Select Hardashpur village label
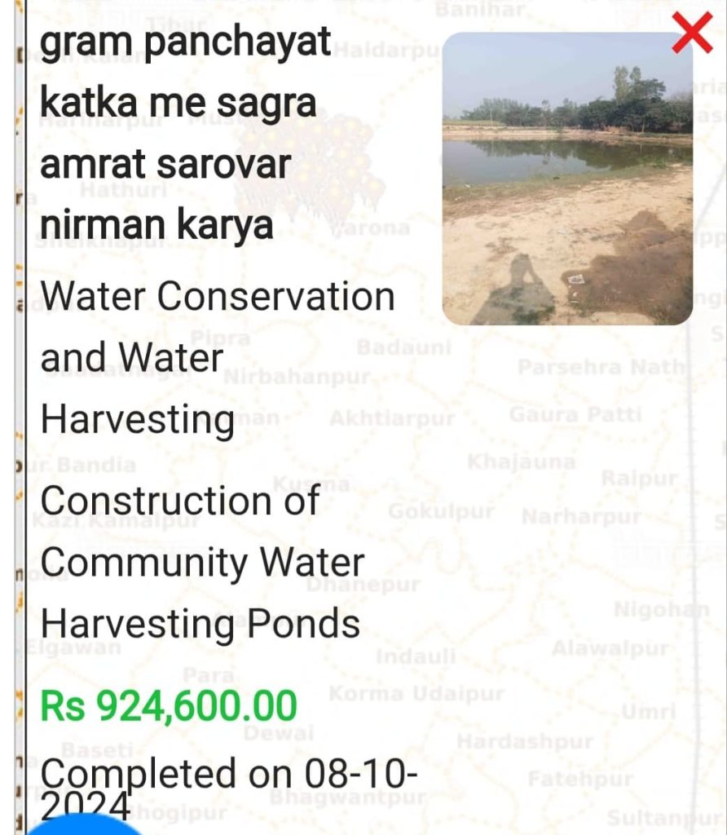The width and height of the screenshot is (727, 835). click(x=525, y=742)
